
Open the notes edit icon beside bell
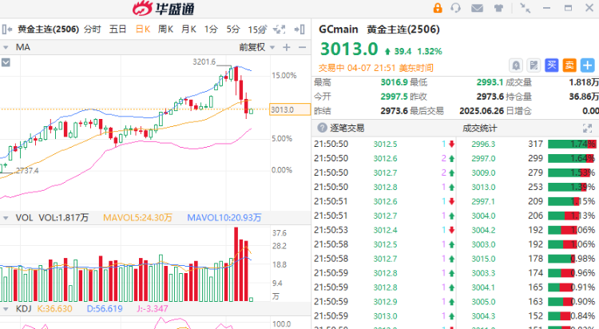(x=534, y=65)
